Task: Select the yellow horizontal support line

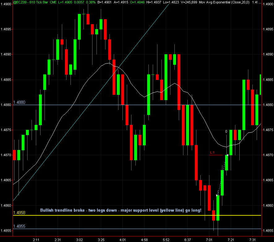Action: (x=137, y=215)
